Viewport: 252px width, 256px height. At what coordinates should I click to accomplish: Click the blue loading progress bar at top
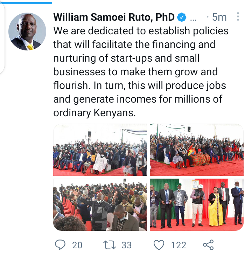point(26,3)
